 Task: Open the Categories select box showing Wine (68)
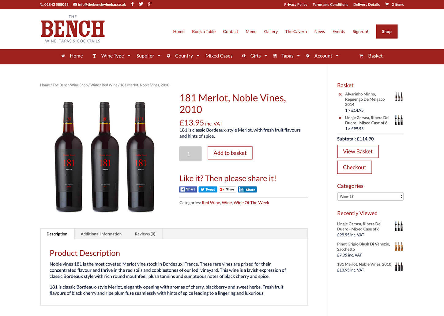coord(370,196)
